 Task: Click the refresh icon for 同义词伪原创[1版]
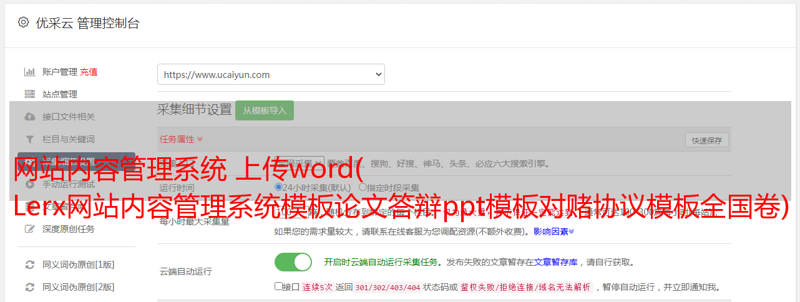(29, 265)
